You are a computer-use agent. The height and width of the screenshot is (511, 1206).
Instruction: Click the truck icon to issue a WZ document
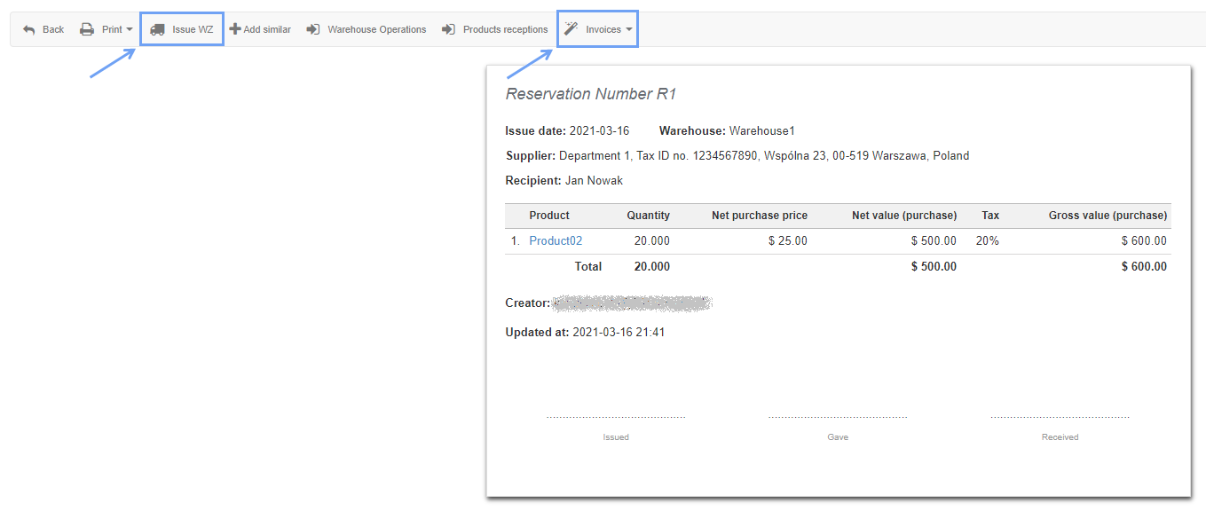click(x=159, y=28)
